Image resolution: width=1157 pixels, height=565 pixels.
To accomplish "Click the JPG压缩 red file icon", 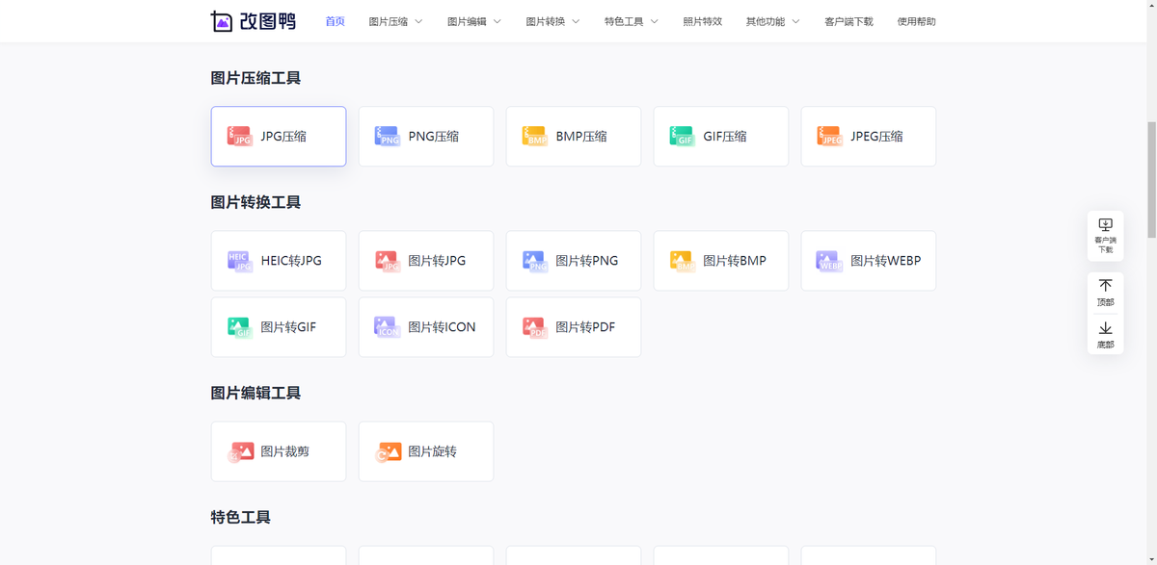I will (239, 137).
